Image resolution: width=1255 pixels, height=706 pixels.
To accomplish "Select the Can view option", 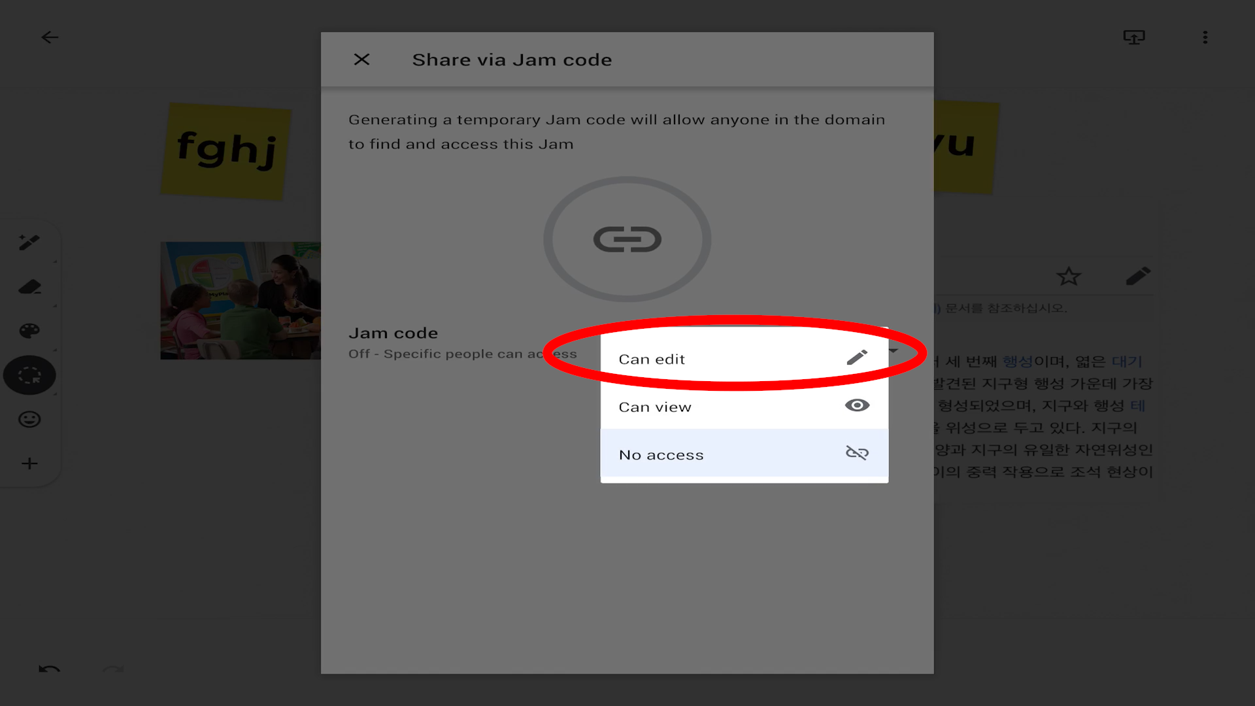I will tap(744, 406).
